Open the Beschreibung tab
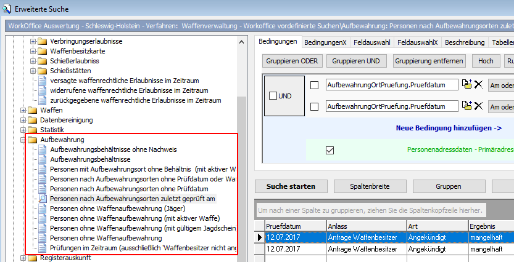The height and width of the screenshot is (262, 514). (x=464, y=42)
